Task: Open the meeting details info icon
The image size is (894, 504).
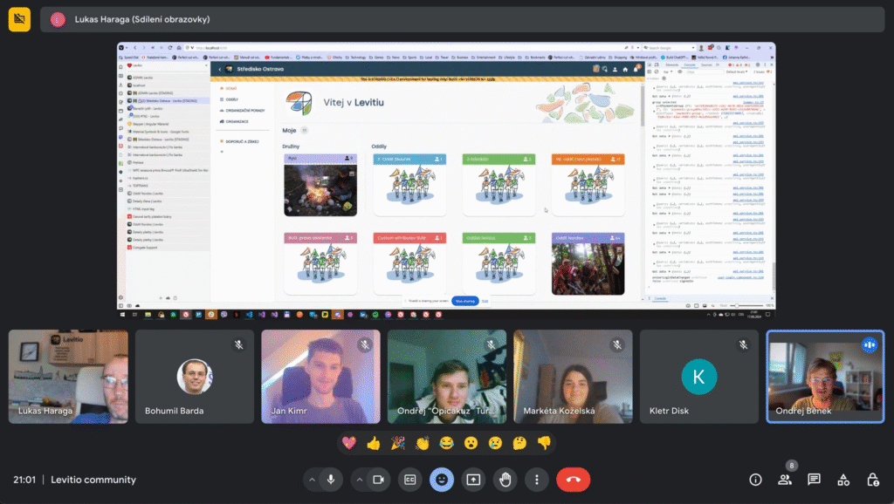Action: pyautogui.click(x=755, y=480)
